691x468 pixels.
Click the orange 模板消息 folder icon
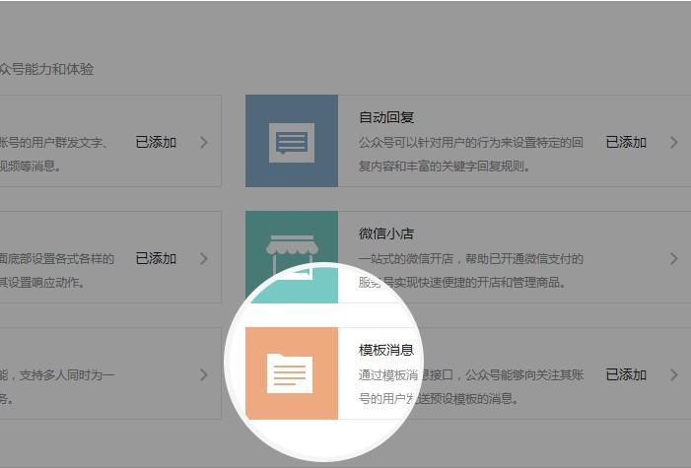(x=291, y=373)
